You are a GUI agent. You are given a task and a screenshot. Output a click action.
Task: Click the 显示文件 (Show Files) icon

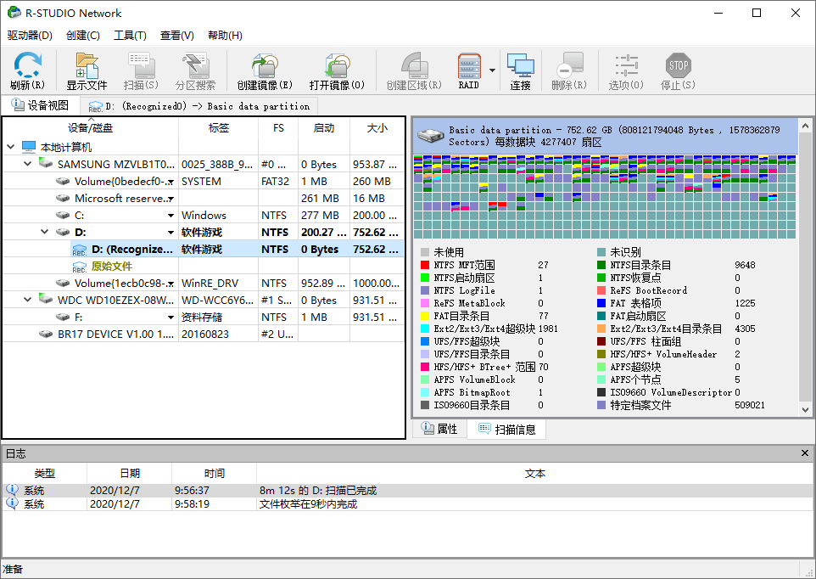point(87,66)
